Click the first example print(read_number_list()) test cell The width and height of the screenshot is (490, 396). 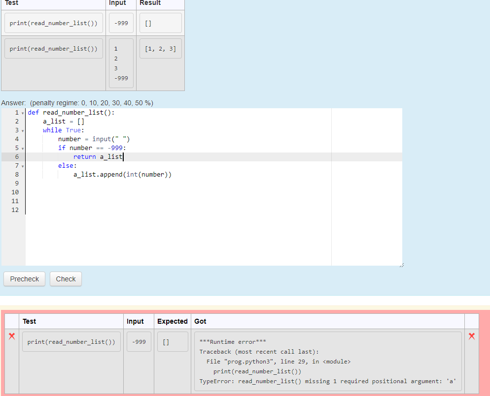pyautogui.click(x=54, y=23)
